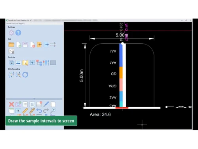The height and width of the screenshot is (149, 198).
Task: Click the Area: 24.6 text
Action: (100, 114)
